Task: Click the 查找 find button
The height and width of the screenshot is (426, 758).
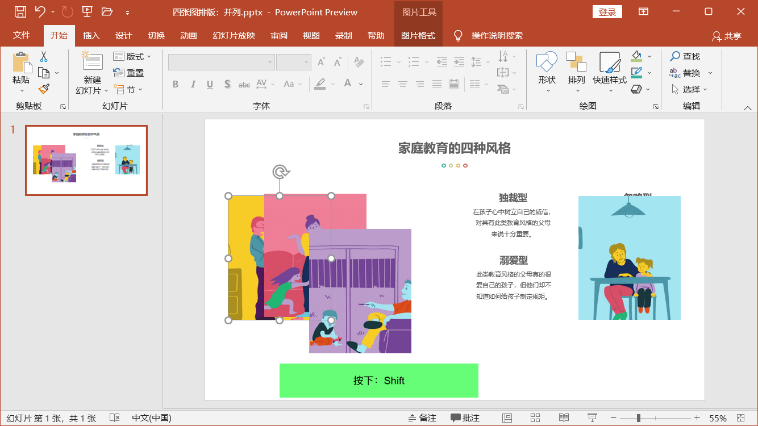Action: pyautogui.click(x=685, y=56)
